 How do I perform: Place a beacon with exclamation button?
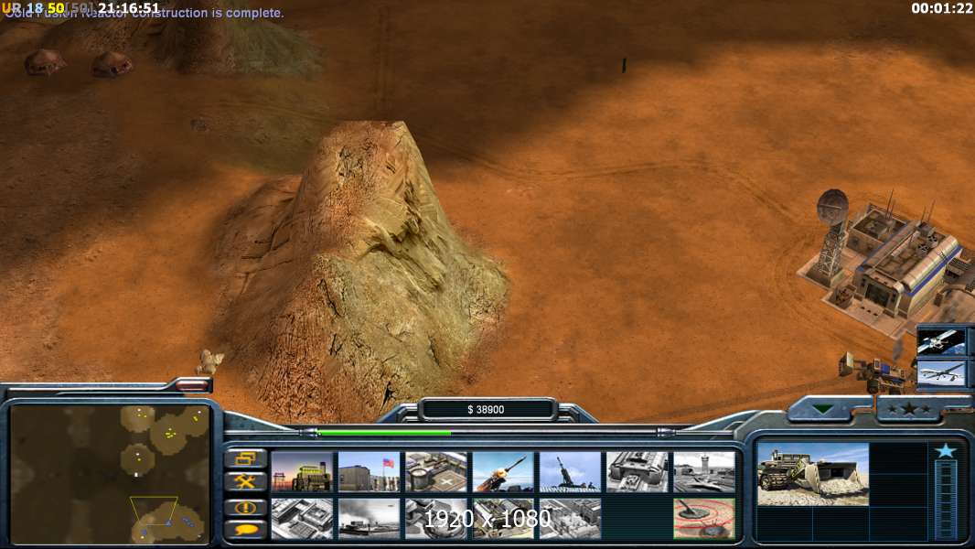[246, 507]
